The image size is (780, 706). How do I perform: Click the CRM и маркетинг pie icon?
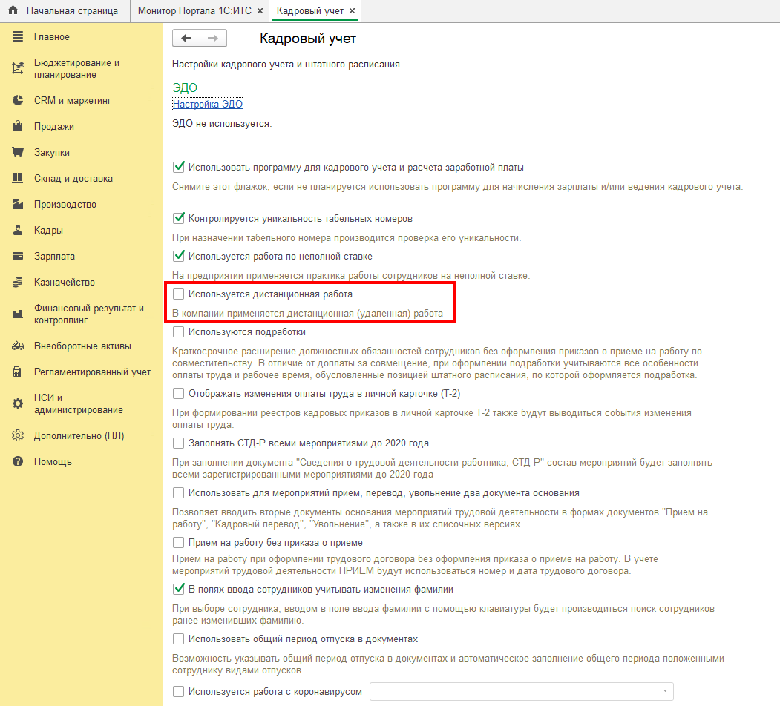18,100
